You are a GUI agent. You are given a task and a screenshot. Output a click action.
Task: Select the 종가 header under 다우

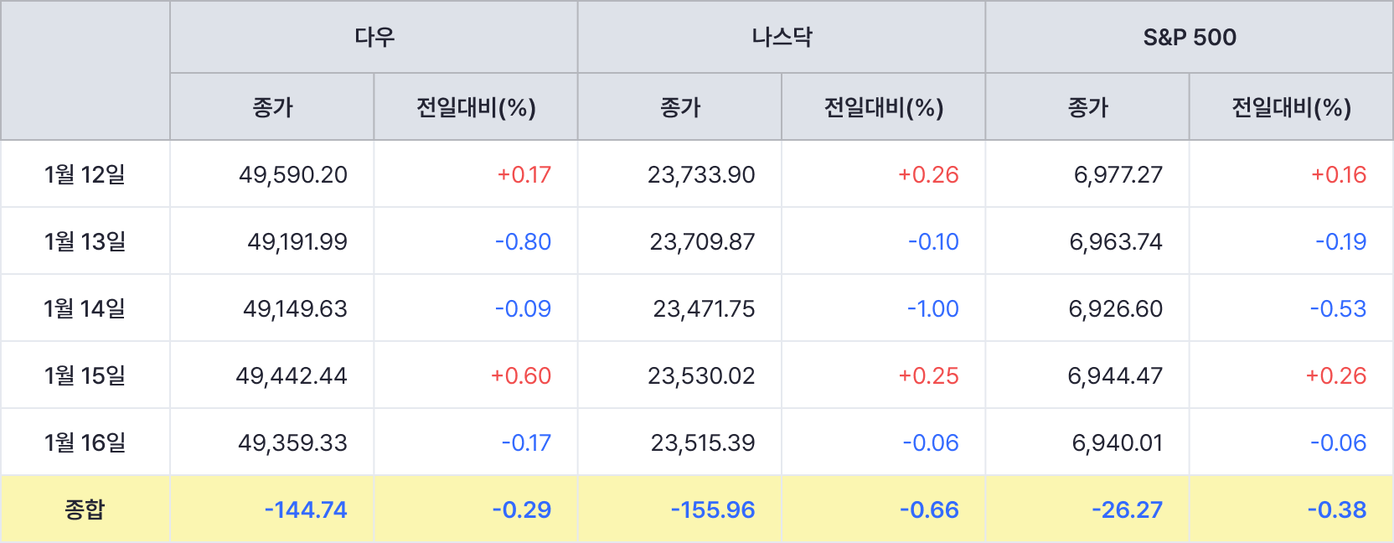pos(272,107)
